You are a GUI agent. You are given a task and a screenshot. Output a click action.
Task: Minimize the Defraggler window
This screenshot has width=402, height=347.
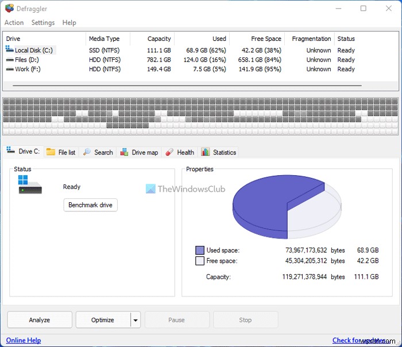coord(338,9)
